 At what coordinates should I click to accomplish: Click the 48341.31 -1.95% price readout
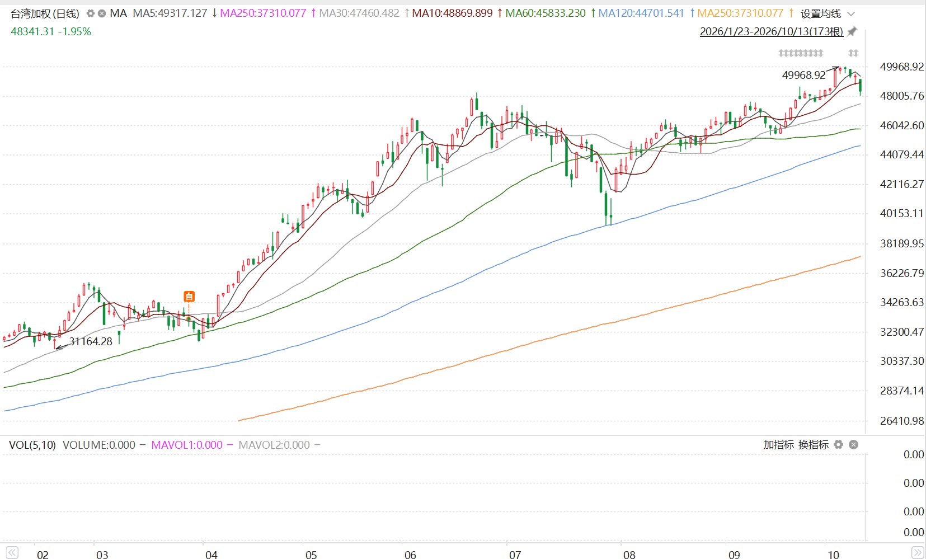[51, 31]
